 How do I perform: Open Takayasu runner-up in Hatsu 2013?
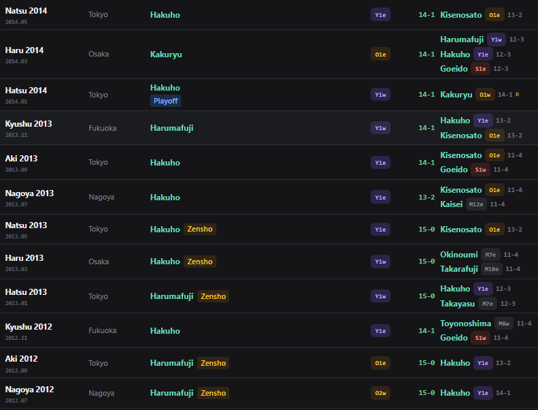point(457,304)
